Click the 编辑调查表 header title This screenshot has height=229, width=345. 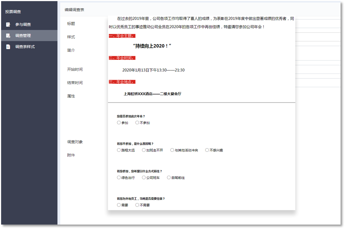[74, 10]
